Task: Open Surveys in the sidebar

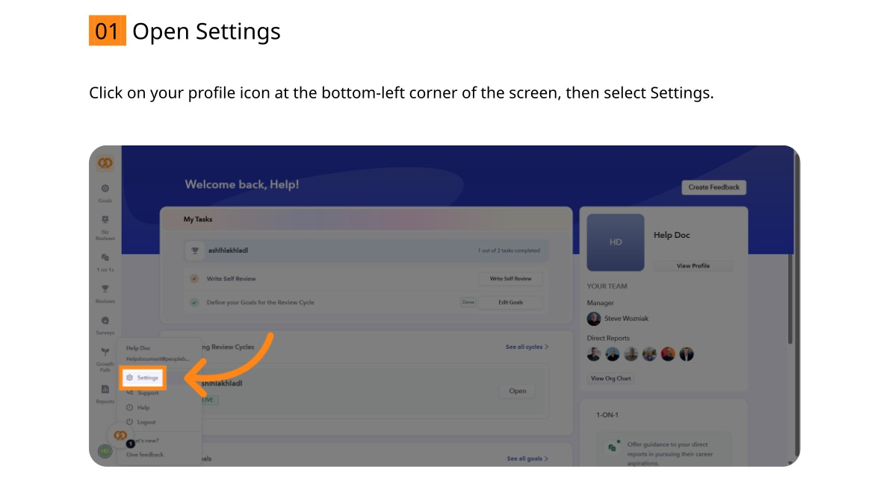Action: point(105,325)
